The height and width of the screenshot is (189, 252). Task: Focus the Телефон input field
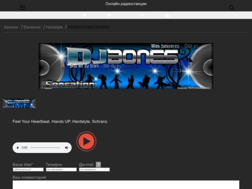[x=61, y=169]
